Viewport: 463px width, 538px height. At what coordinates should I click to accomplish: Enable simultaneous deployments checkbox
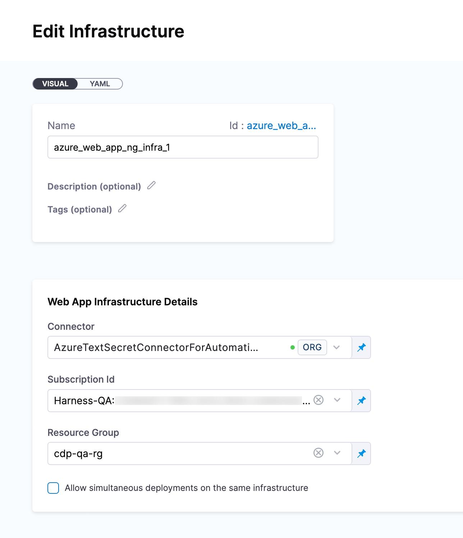click(x=53, y=488)
